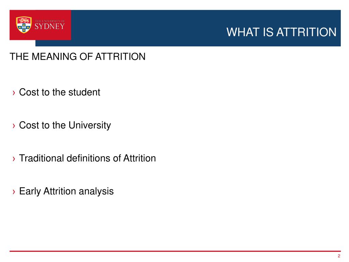Click the red horizontal footer line
The height and width of the screenshot is (262, 349).
pos(175,251)
